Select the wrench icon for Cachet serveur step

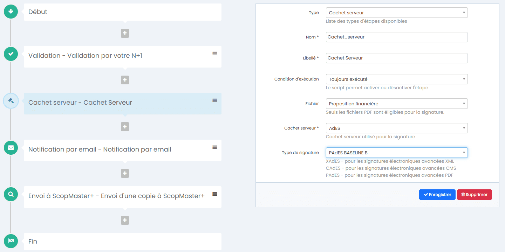[x=11, y=101]
